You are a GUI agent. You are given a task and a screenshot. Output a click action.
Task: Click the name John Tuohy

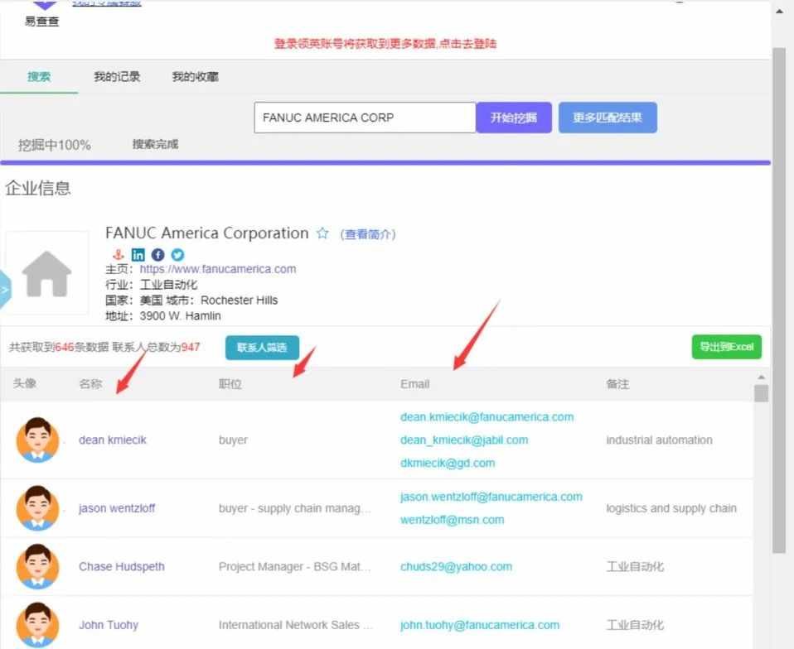coord(109,625)
